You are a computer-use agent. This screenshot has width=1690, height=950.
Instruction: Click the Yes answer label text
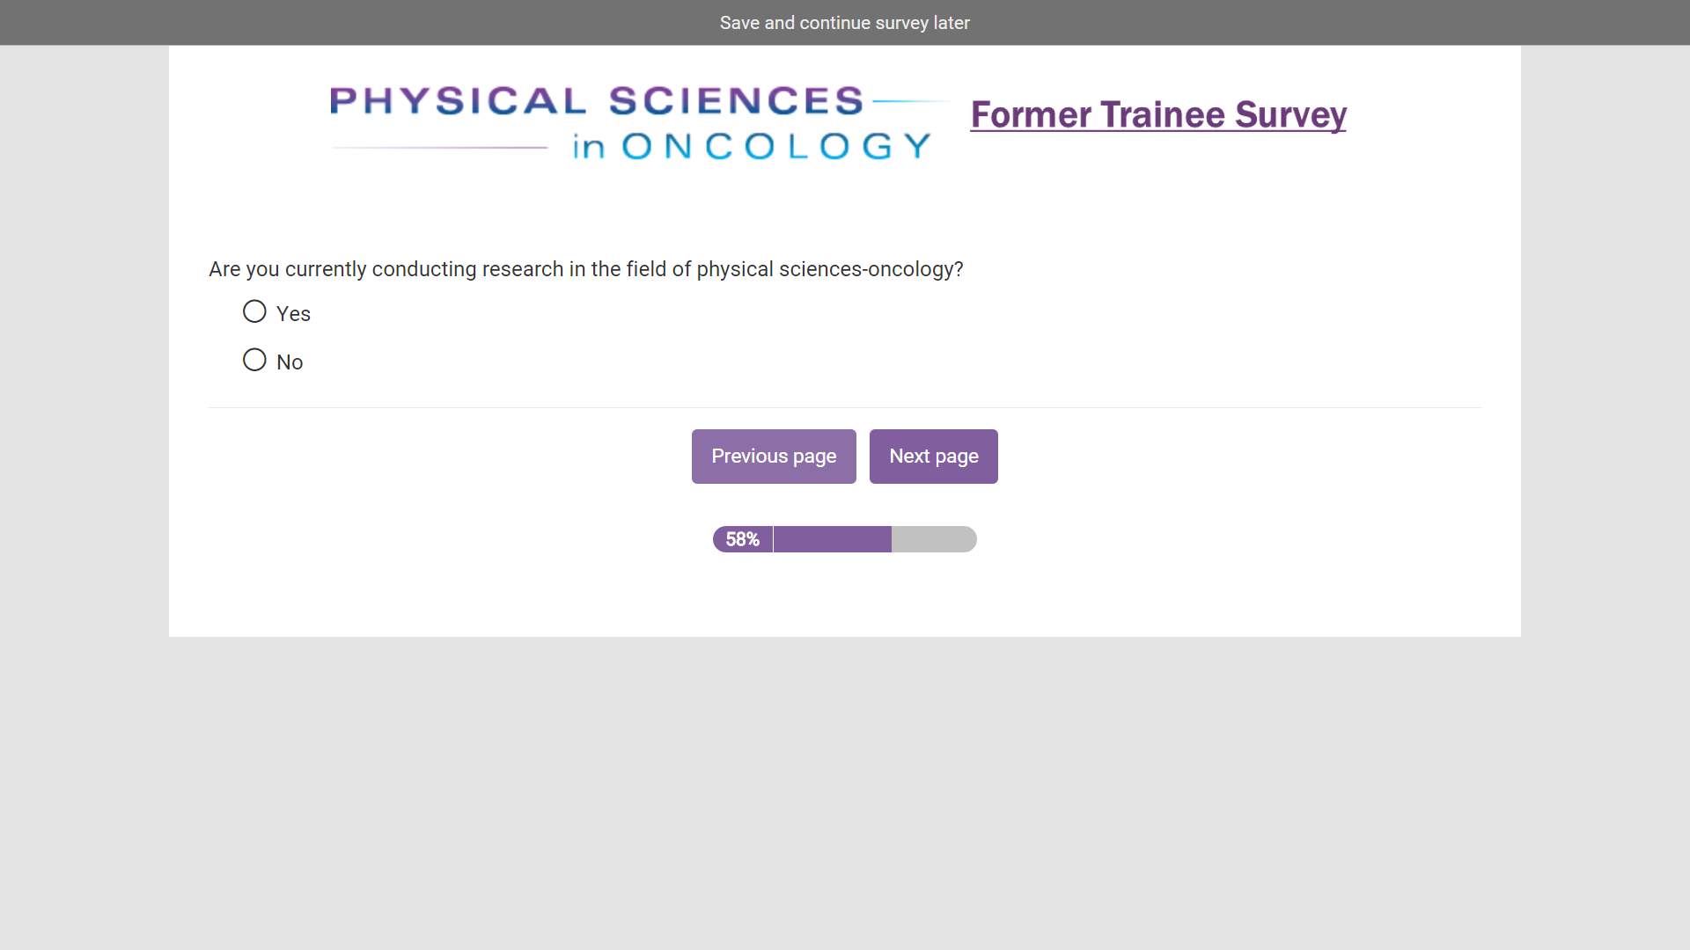tap(293, 314)
